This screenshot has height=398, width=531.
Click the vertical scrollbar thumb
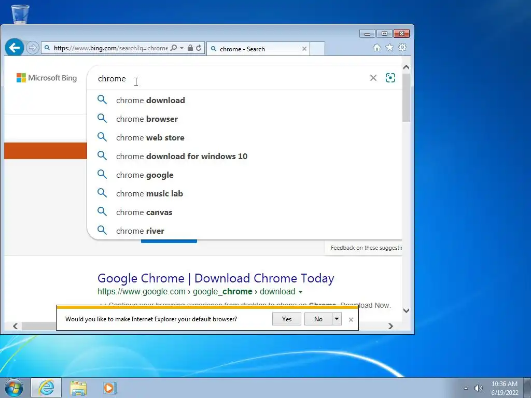coord(407,97)
